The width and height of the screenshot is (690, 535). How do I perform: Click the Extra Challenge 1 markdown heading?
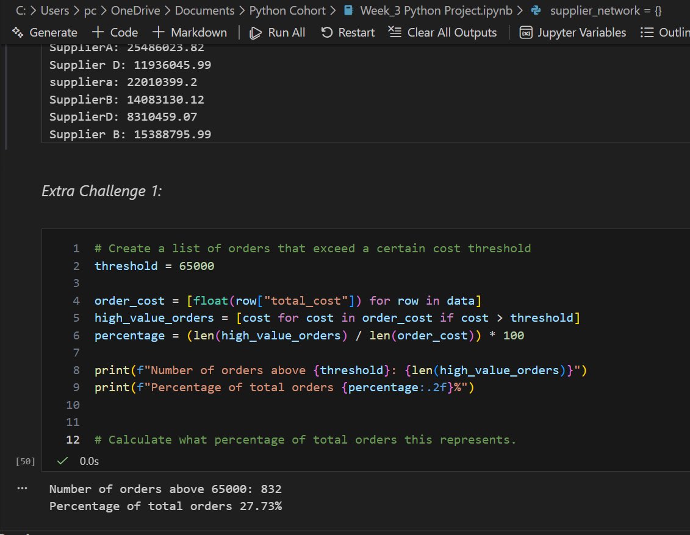[x=102, y=191]
